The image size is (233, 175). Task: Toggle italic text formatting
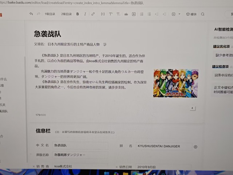[x=85, y=14]
